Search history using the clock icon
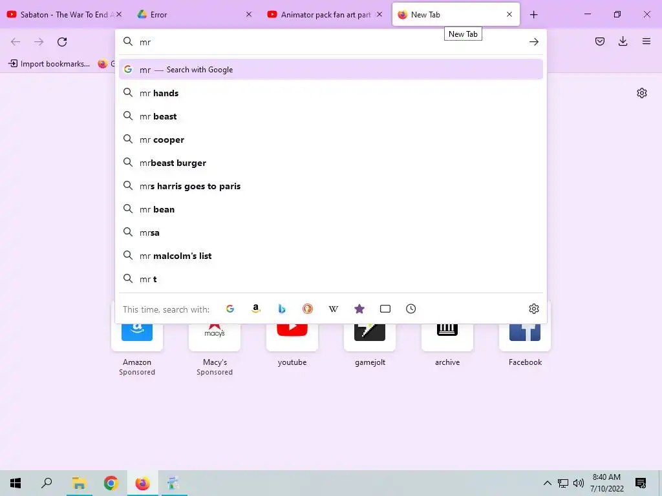 tap(411, 309)
